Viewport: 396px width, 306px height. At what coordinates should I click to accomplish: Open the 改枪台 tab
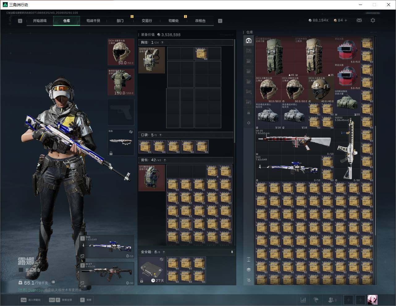click(200, 21)
